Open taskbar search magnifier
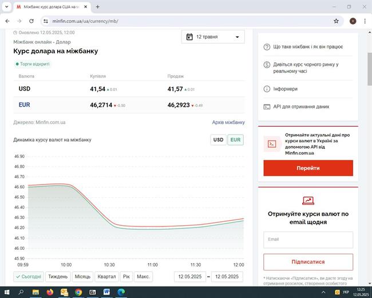372x298 pixels. 21,292
